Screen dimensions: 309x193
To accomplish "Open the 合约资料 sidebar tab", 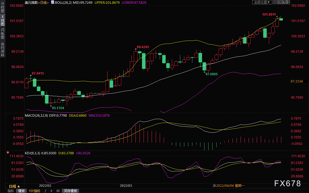I will [3, 49].
